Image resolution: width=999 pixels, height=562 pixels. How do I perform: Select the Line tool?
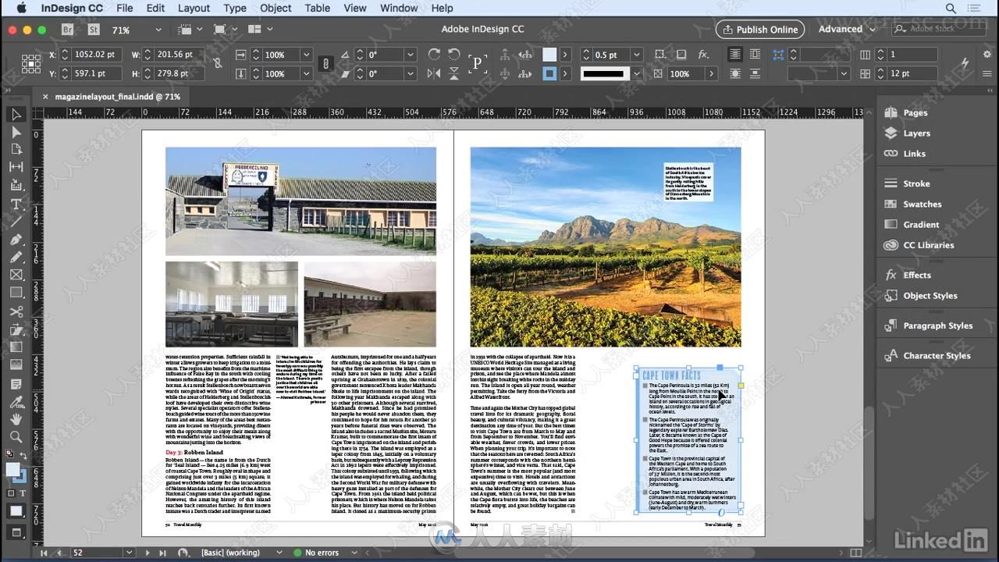[16, 222]
